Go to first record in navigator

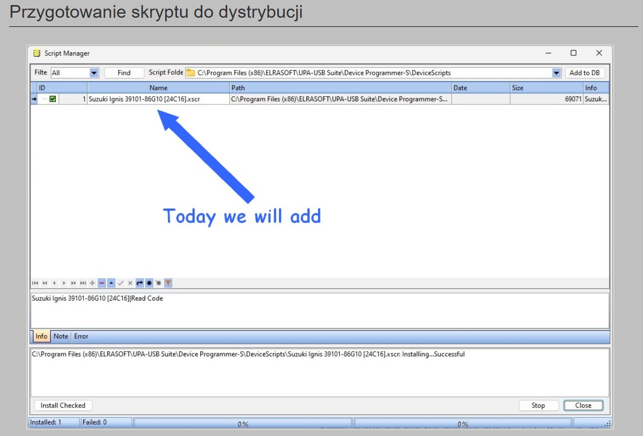[35, 283]
